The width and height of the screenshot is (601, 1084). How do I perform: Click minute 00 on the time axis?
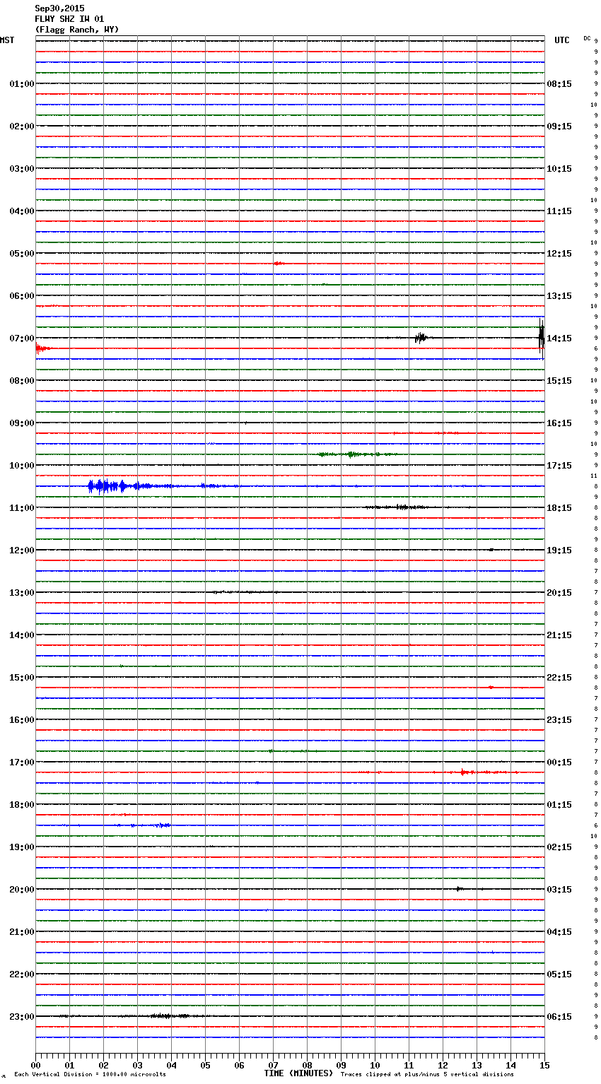(x=35, y=1065)
